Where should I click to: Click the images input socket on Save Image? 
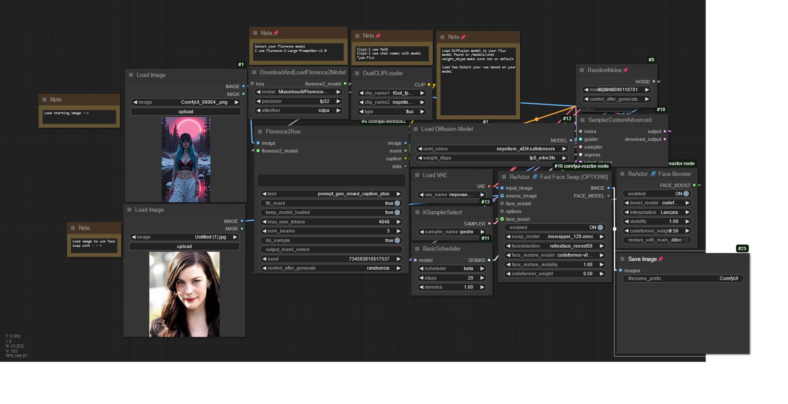tap(620, 271)
